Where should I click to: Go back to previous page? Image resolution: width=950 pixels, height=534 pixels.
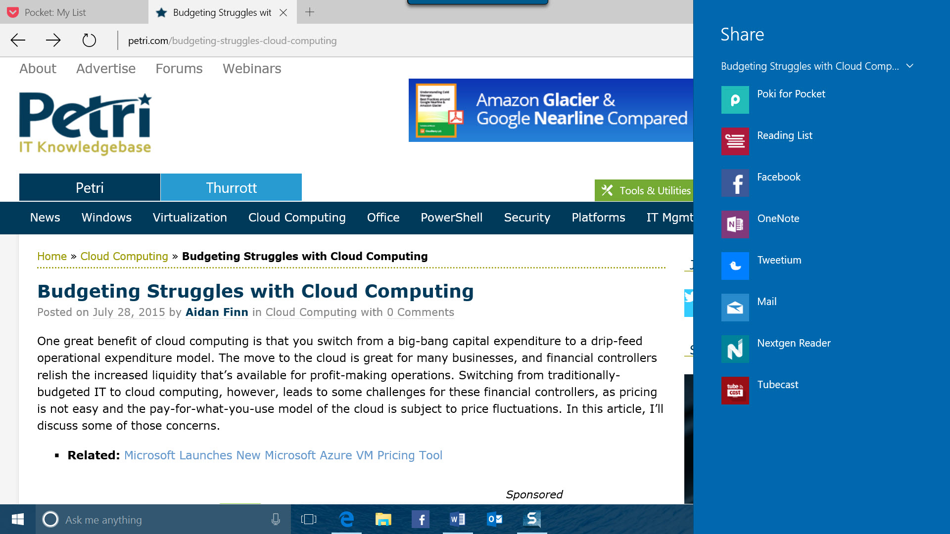[18, 40]
